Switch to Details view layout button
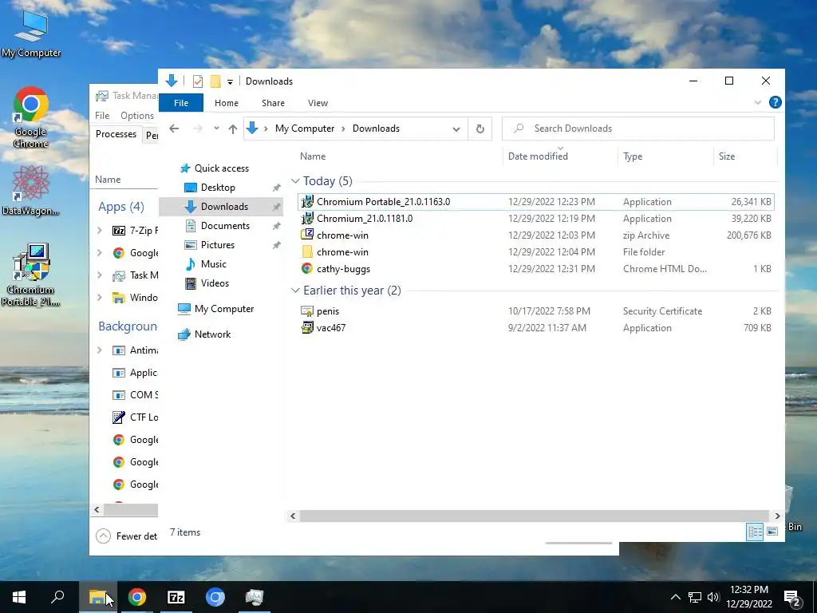 [755, 532]
